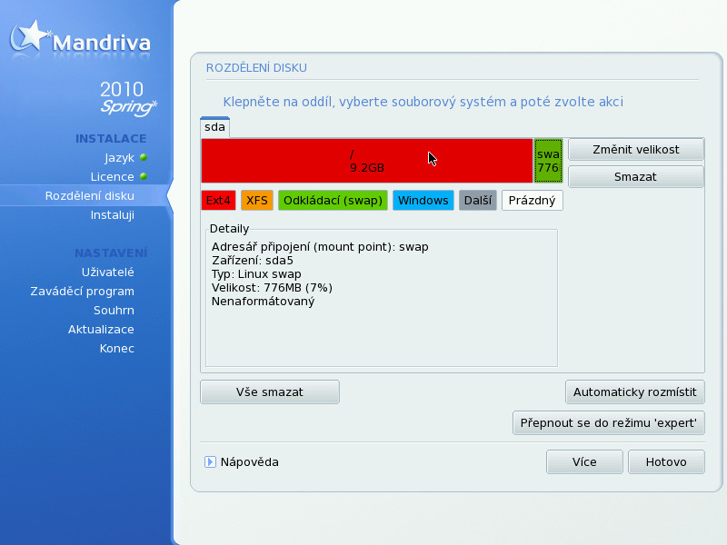Select the Další filesystem option
727x545 pixels.
pos(477,200)
